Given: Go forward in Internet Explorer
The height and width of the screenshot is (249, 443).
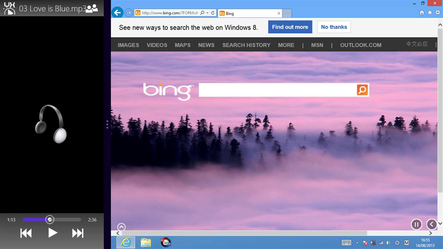Looking at the screenshot, I should 129,13.
